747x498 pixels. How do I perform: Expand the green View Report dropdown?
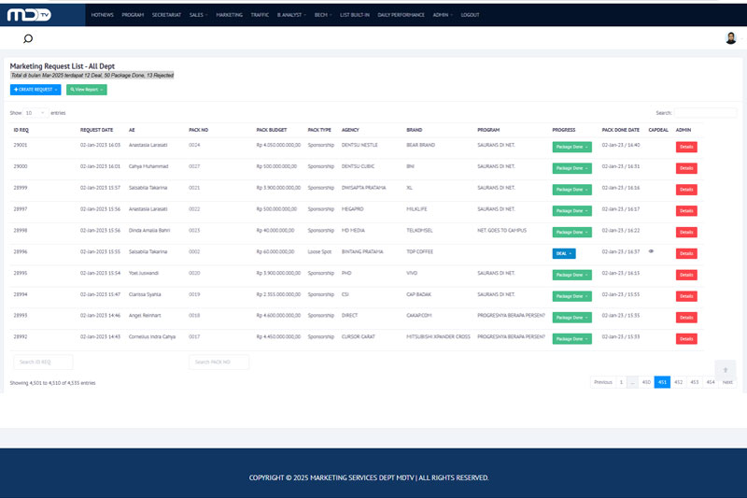point(87,90)
